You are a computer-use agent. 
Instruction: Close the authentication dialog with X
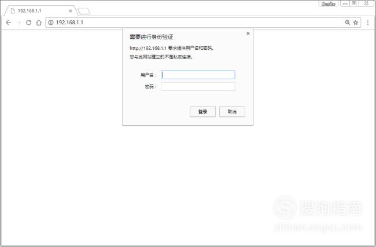point(248,34)
